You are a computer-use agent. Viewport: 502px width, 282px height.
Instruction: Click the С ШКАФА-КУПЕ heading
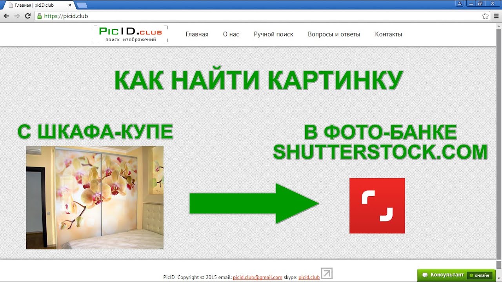(95, 132)
